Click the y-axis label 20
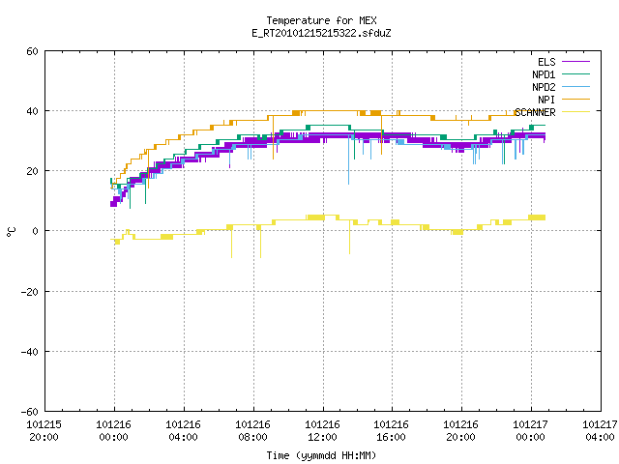 point(32,171)
